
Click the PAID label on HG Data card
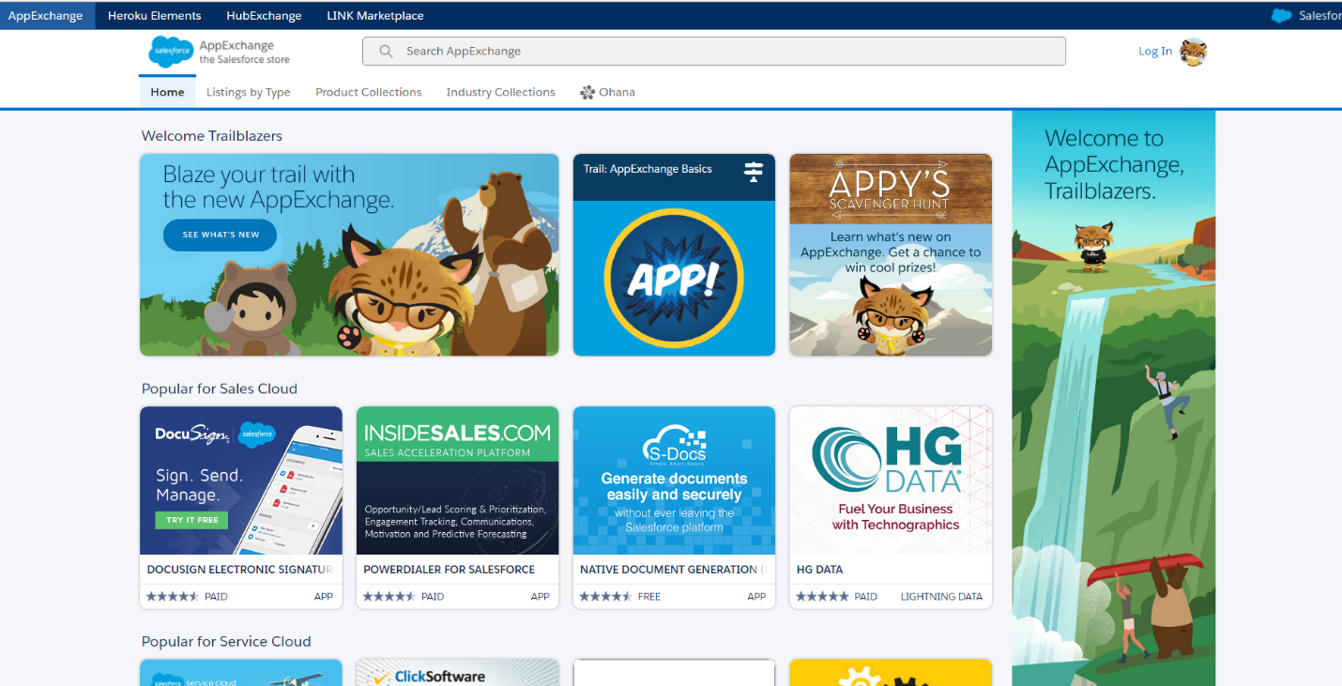tap(866, 597)
